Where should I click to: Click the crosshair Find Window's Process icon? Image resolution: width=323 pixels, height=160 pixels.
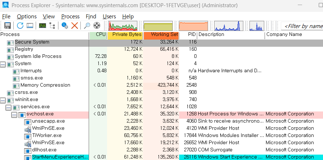[97, 26]
